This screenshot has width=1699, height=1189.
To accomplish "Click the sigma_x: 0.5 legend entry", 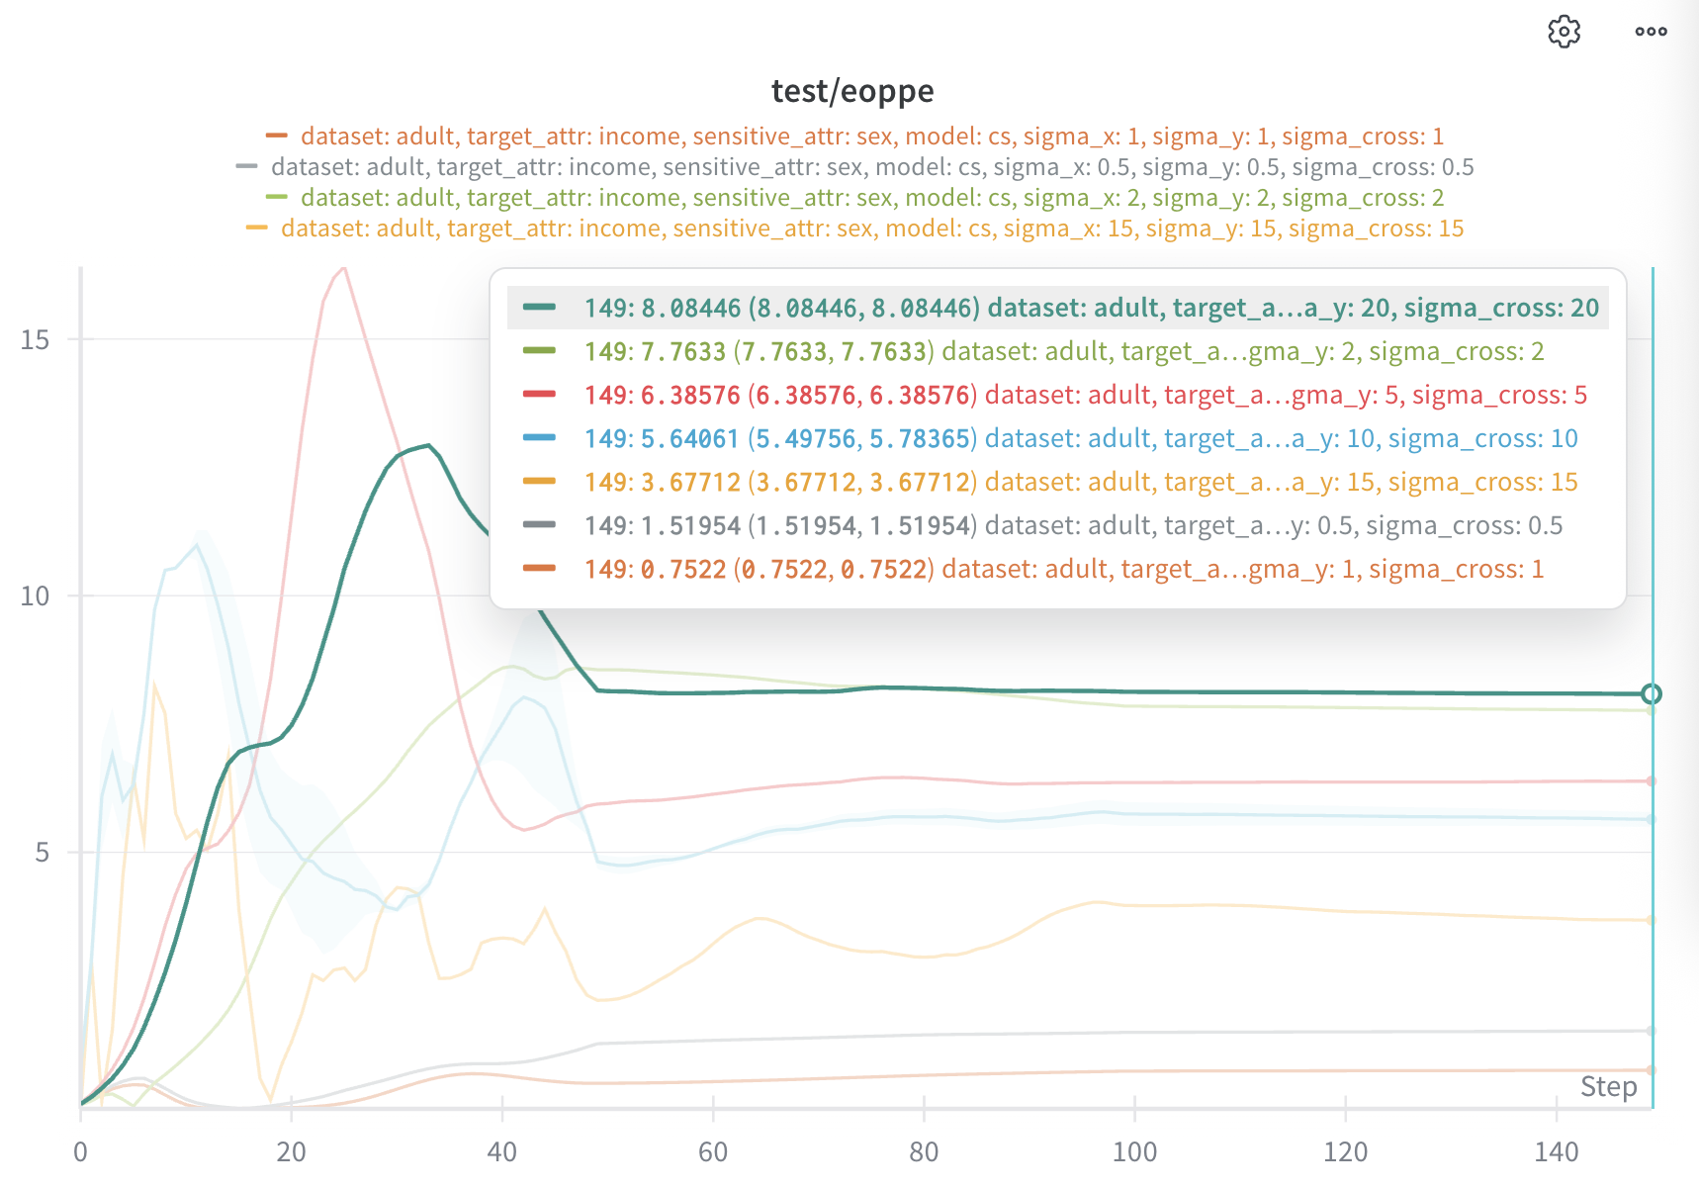I will click(871, 166).
